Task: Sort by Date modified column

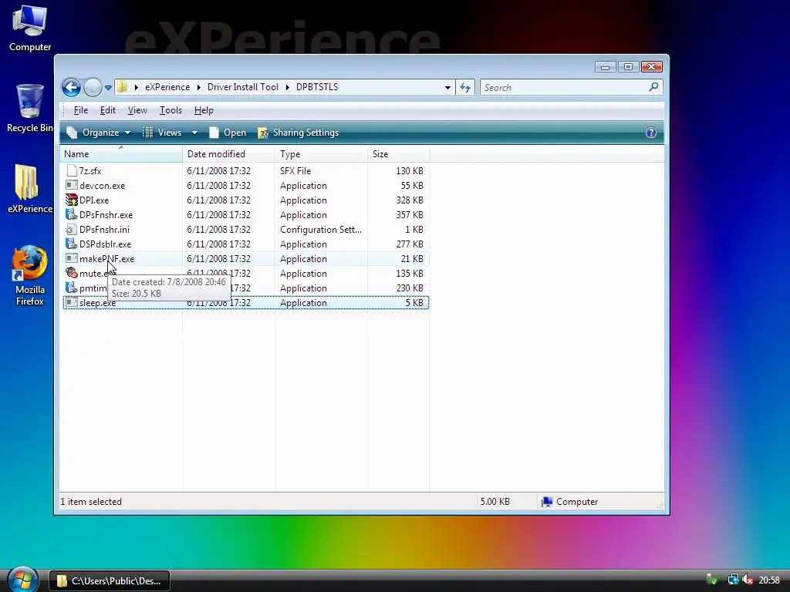Action: tap(228, 154)
